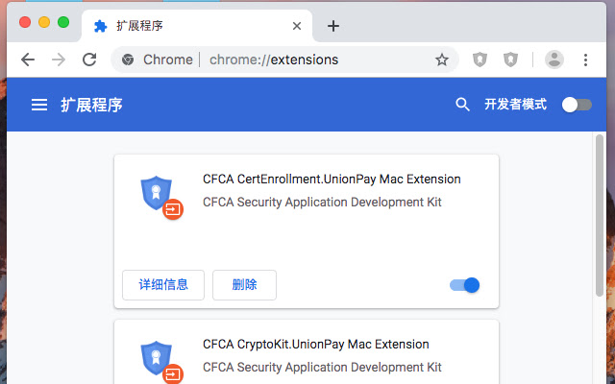Image resolution: width=615 pixels, height=384 pixels.
Task: Click the CFCA CertEnrollment extension icon
Action: point(157,195)
